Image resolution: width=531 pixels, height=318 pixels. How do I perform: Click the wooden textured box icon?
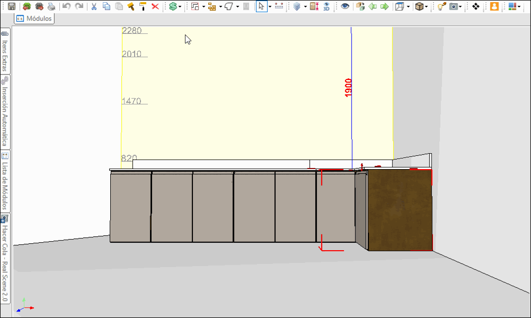(419, 6)
